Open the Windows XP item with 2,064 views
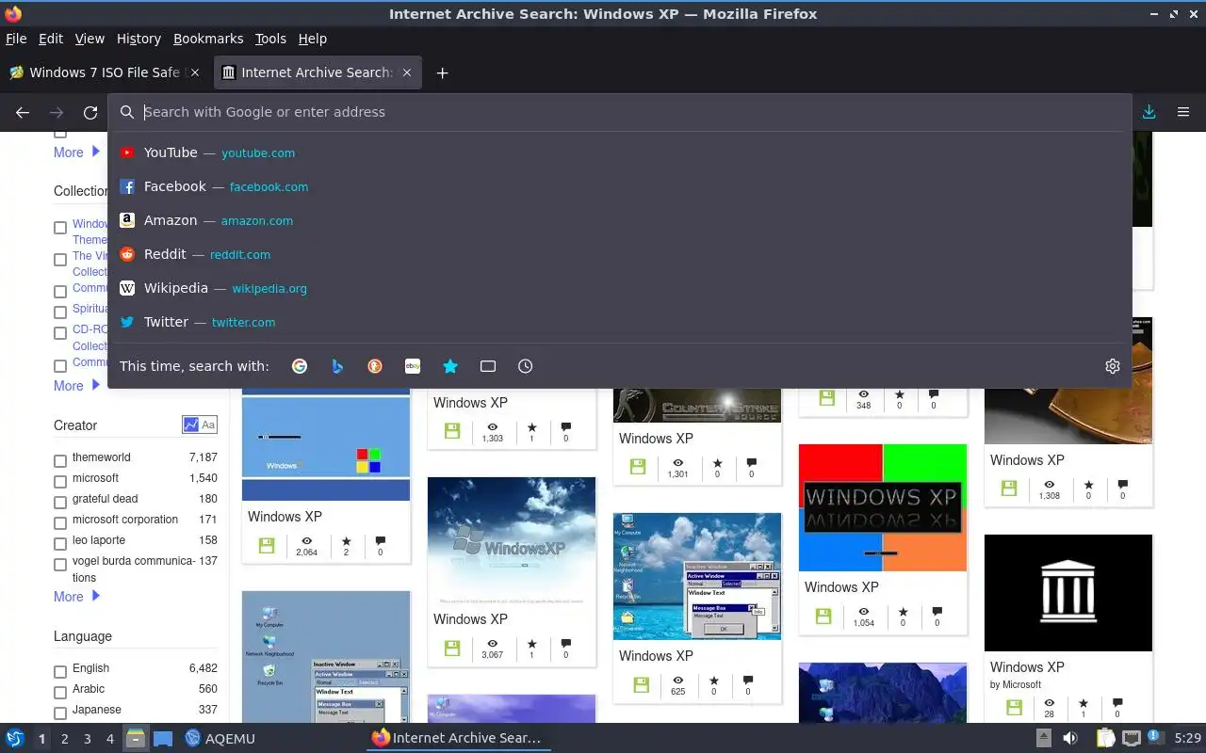 coord(326,475)
